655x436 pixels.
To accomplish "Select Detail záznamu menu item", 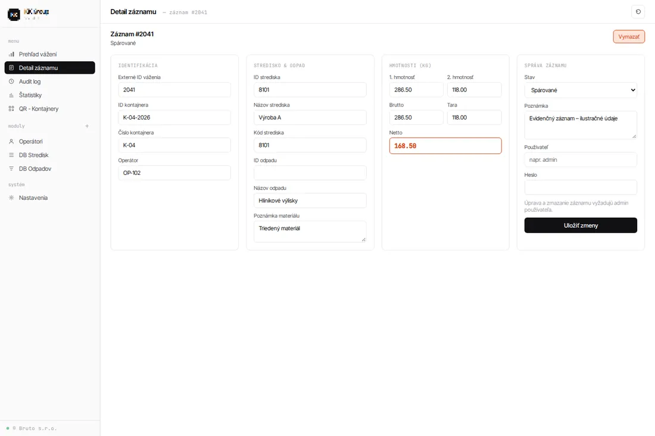I will (x=49, y=68).
